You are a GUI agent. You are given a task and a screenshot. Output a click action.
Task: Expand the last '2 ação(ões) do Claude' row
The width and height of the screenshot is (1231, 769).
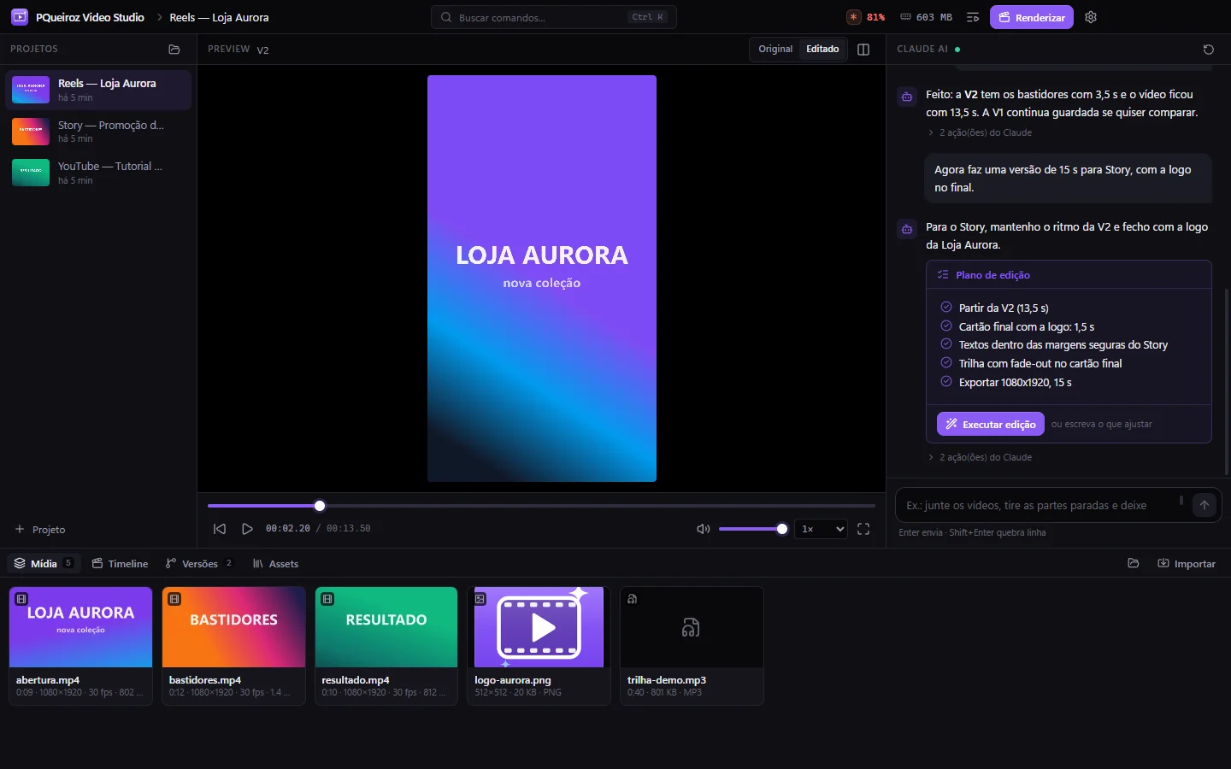click(x=980, y=458)
